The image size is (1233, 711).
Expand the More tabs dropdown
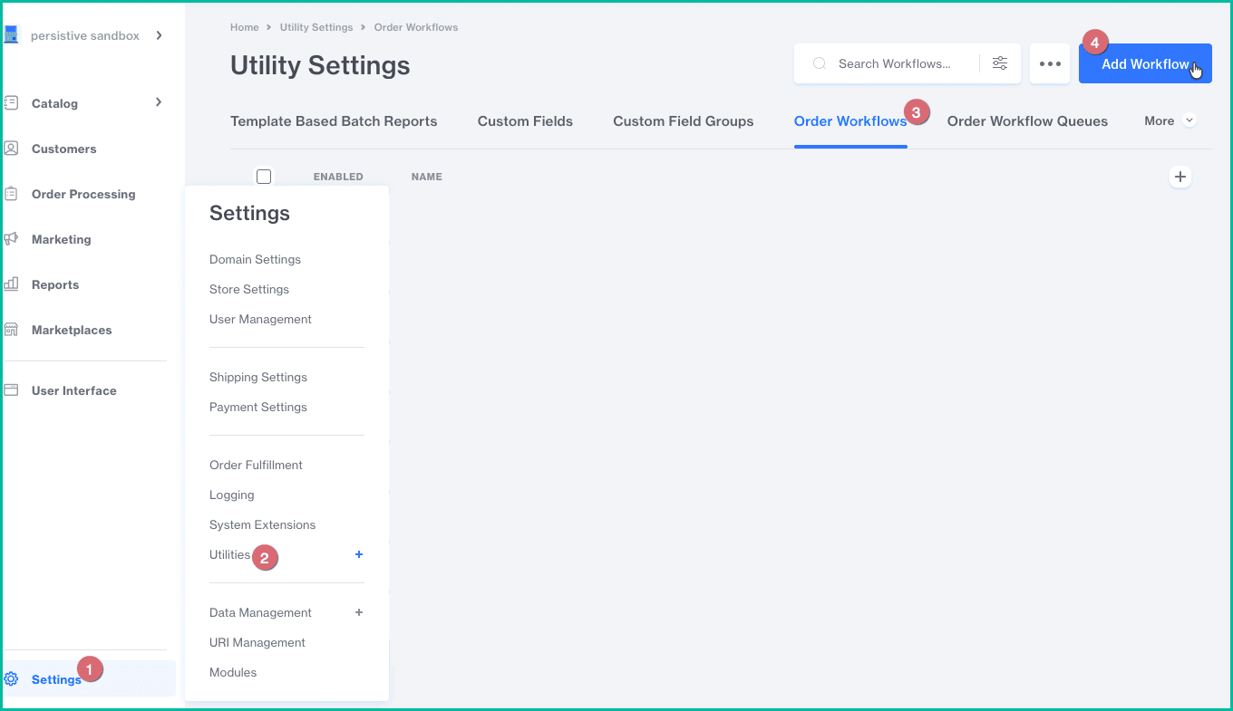tap(1170, 120)
